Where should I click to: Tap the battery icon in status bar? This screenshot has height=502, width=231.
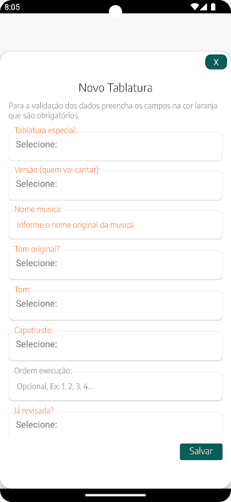point(213,7)
